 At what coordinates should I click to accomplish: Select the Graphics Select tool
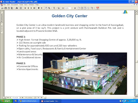59,8
